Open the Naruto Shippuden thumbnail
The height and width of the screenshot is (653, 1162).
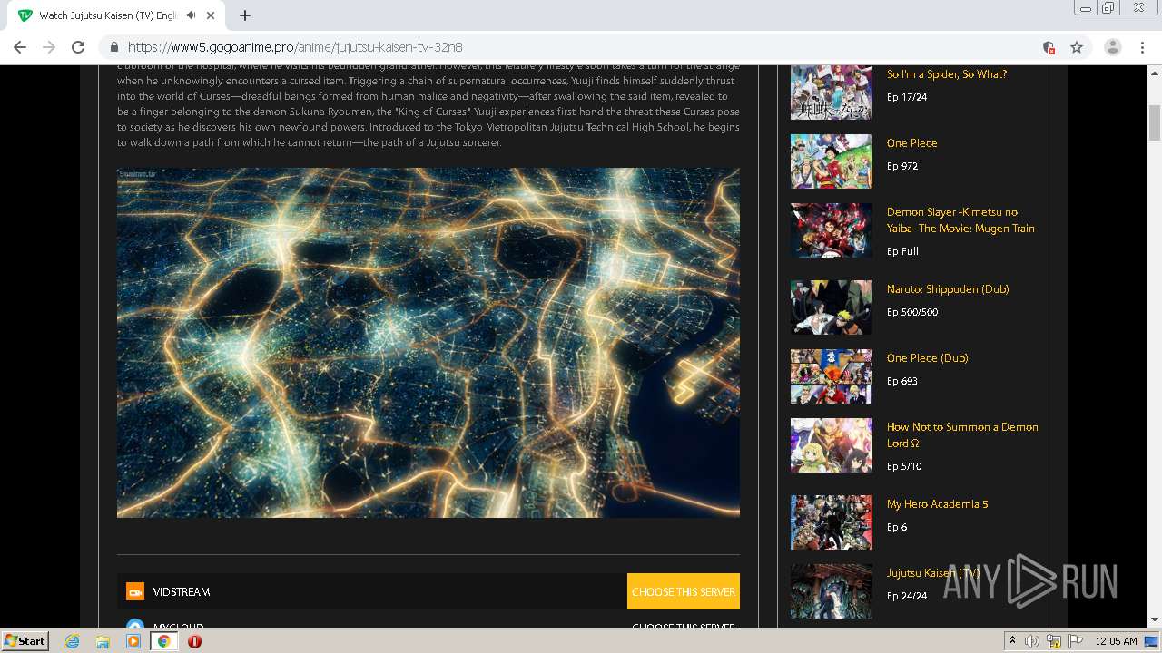click(831, 307)
